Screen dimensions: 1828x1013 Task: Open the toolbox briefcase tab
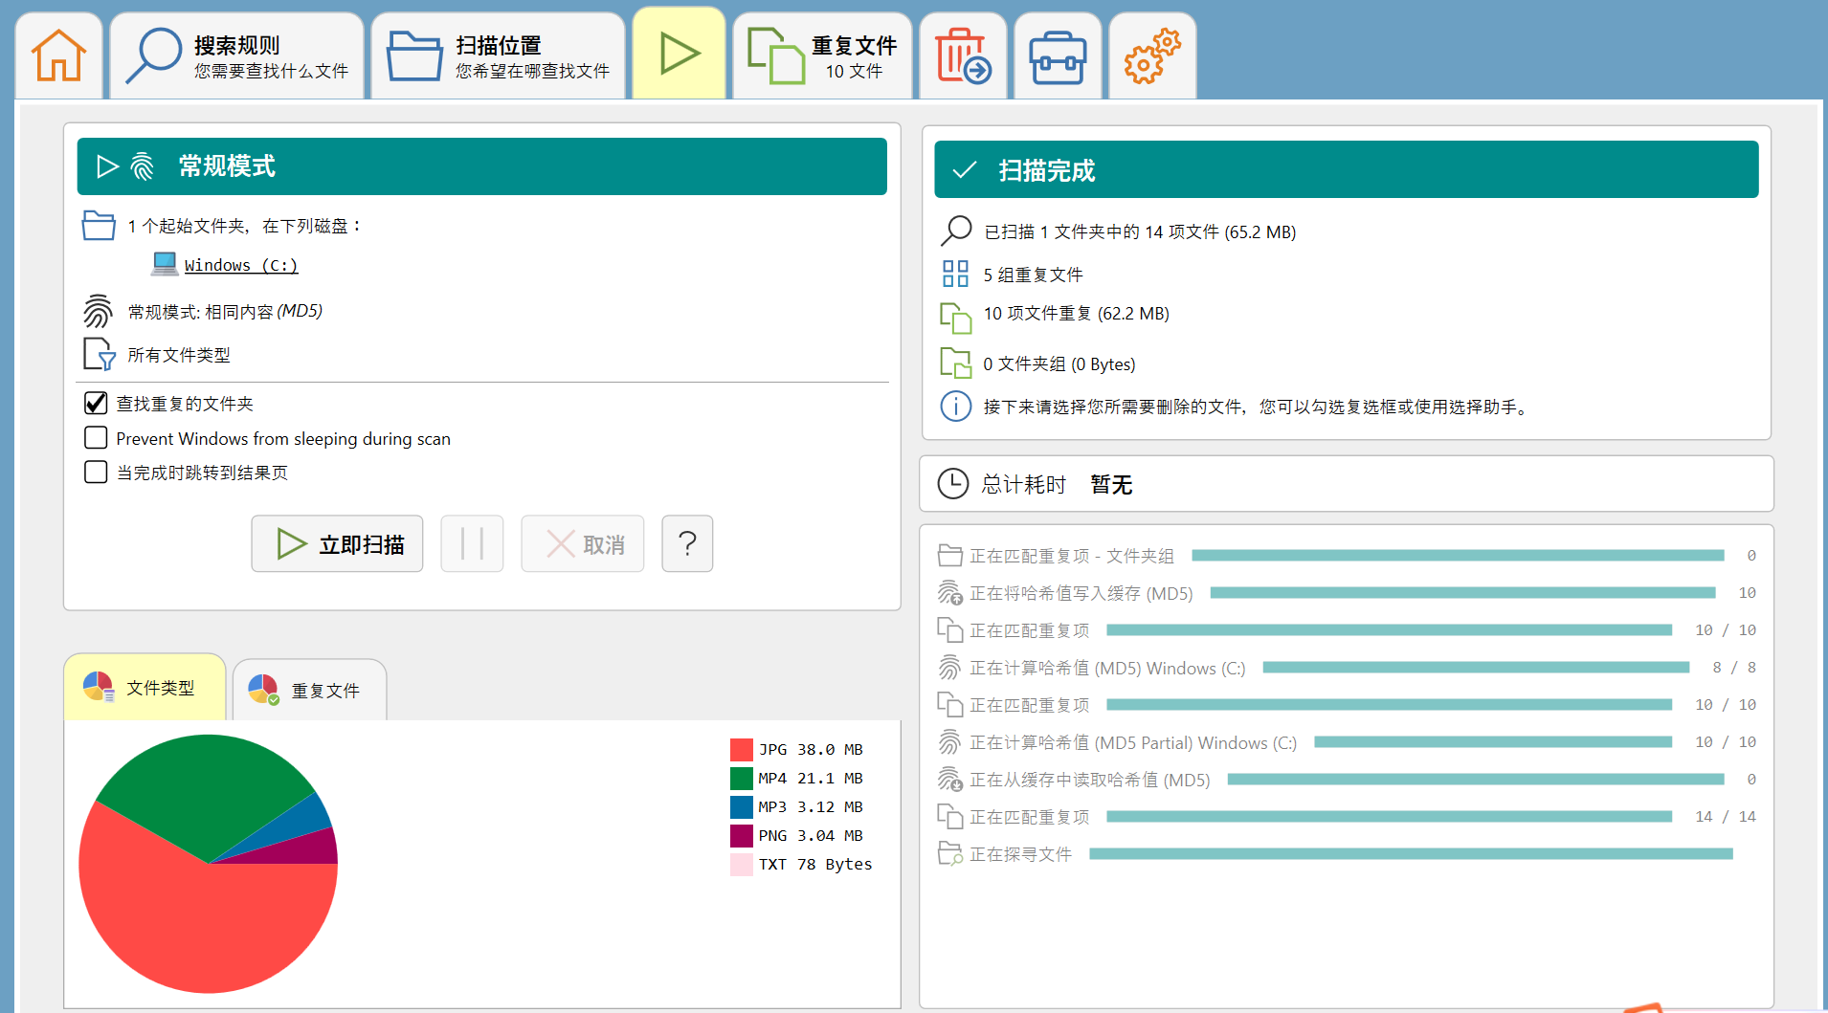(x=1058, y=55)
